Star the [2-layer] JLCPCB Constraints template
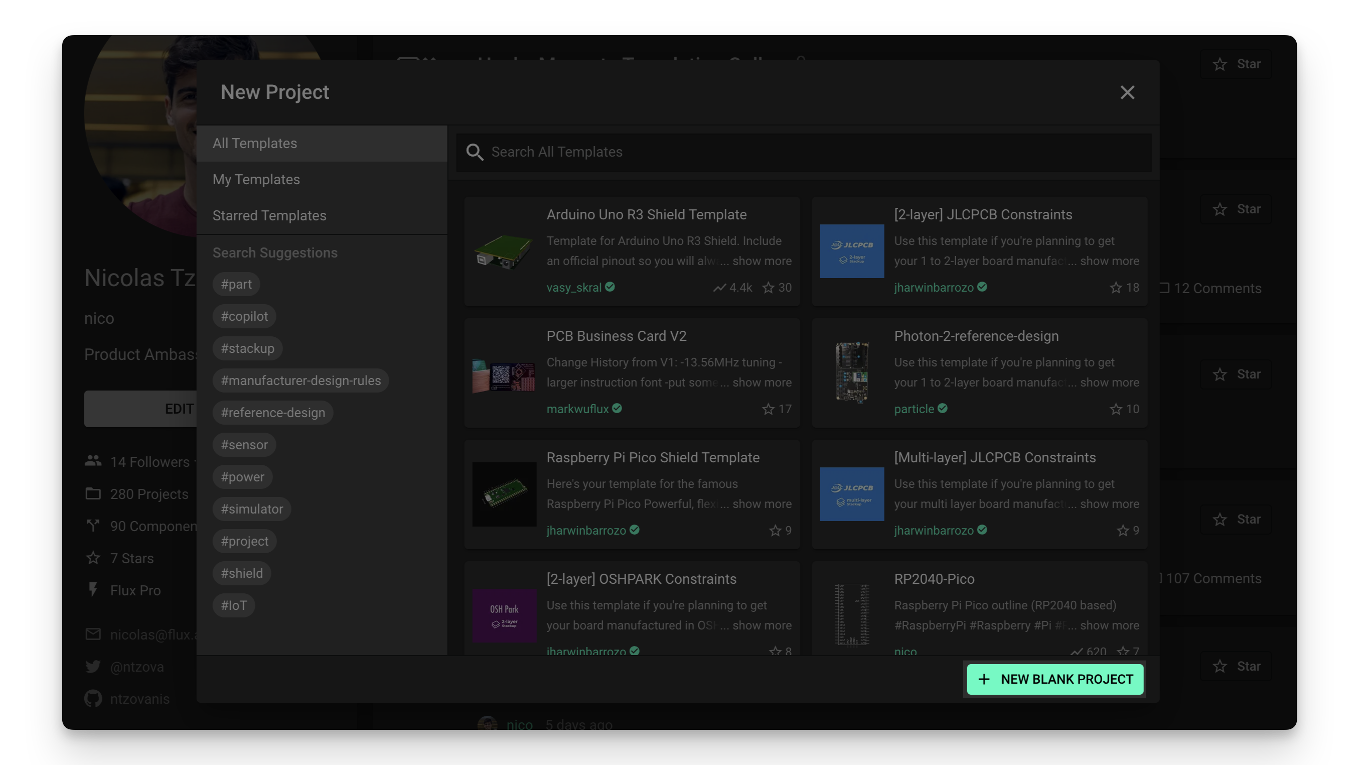 pos(1115,287)
